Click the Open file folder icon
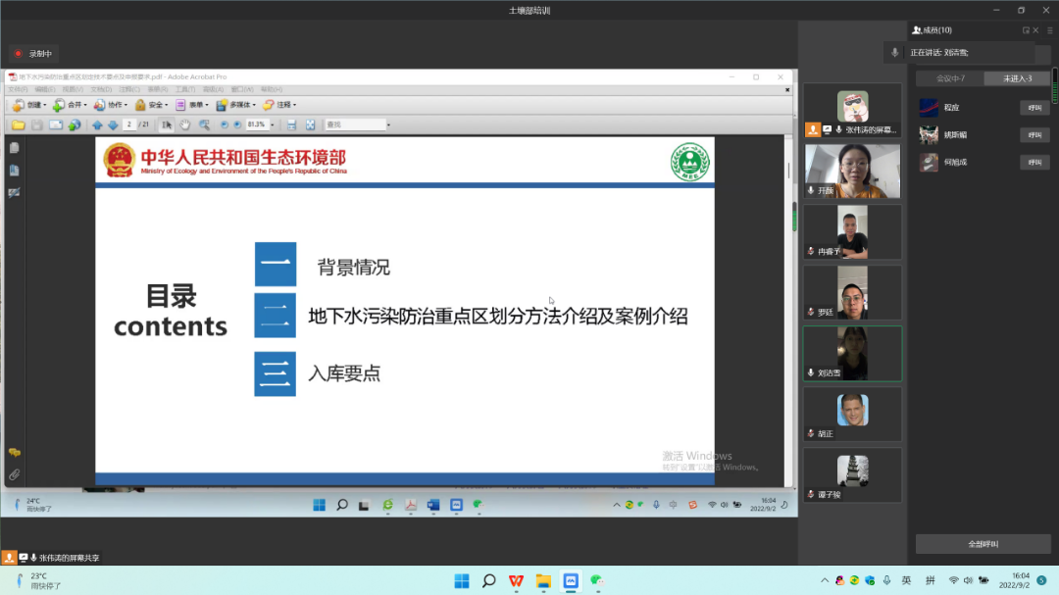1059x595 pixels. point(18,125)
